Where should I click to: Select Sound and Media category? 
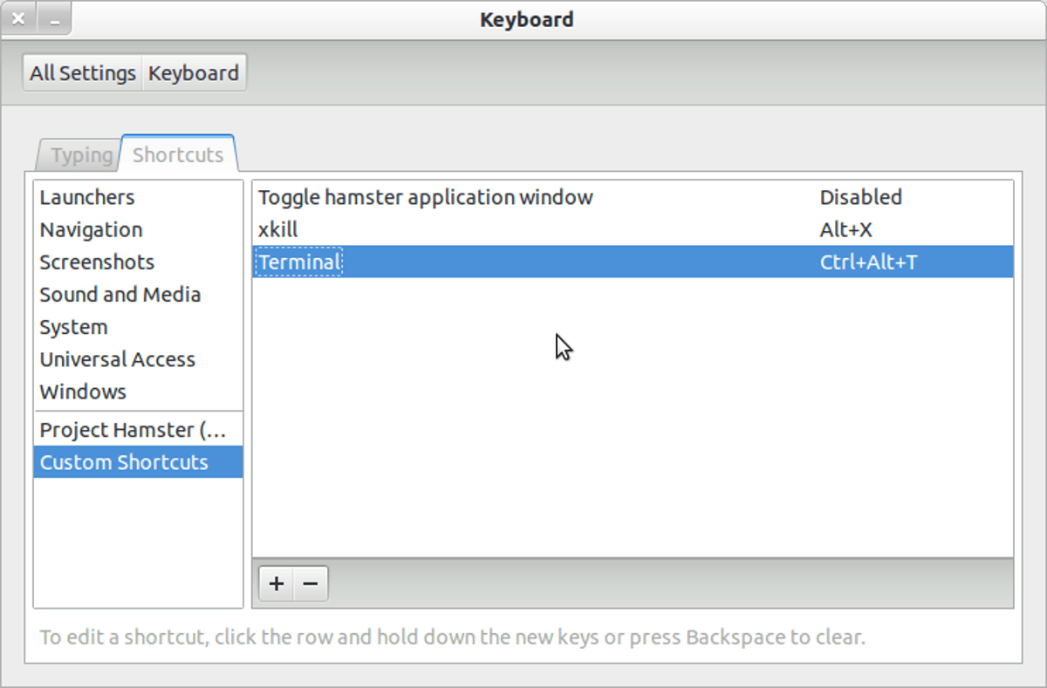tap(120, 294)
